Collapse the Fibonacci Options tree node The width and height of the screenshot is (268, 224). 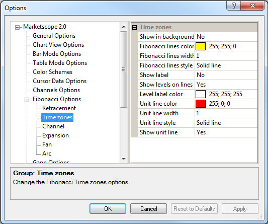click(x=27, y=100)
